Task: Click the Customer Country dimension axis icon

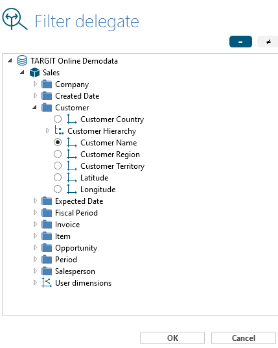Action: point(72,119)
